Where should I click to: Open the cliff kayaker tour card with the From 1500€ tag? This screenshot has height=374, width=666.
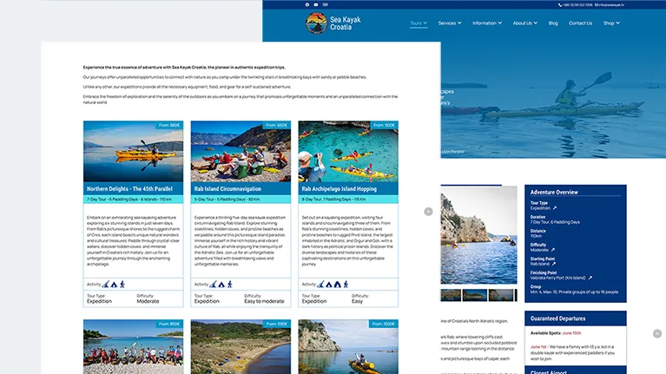(348, 347)
